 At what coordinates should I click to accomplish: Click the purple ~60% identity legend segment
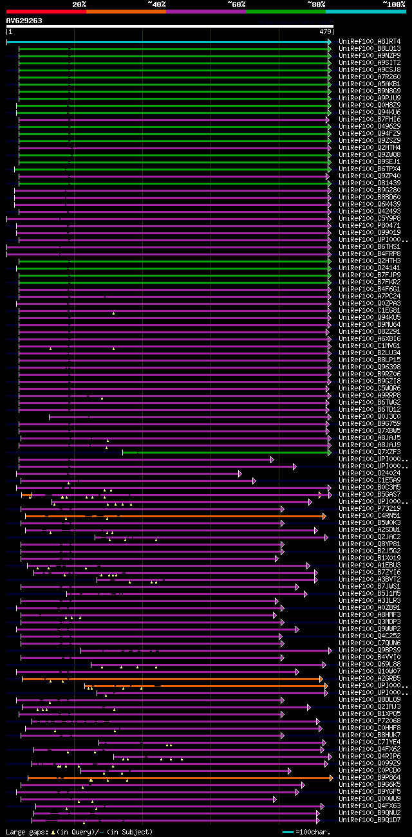click(x=205, y=12)
